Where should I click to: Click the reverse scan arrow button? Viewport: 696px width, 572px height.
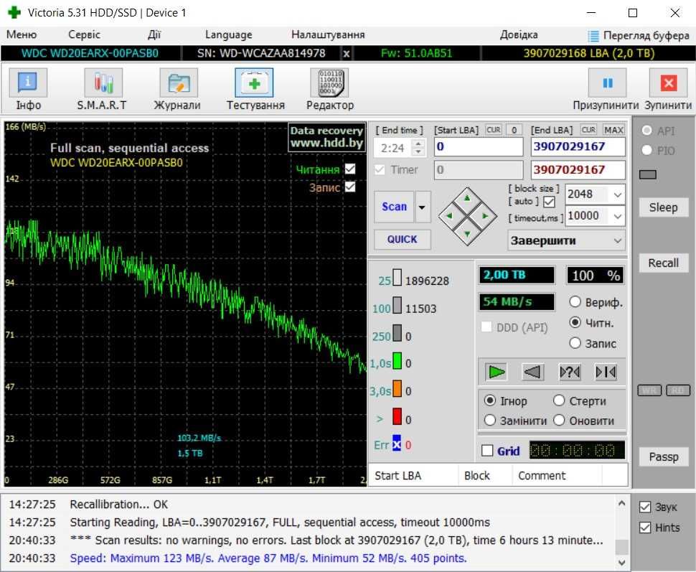tap(532, 372)
